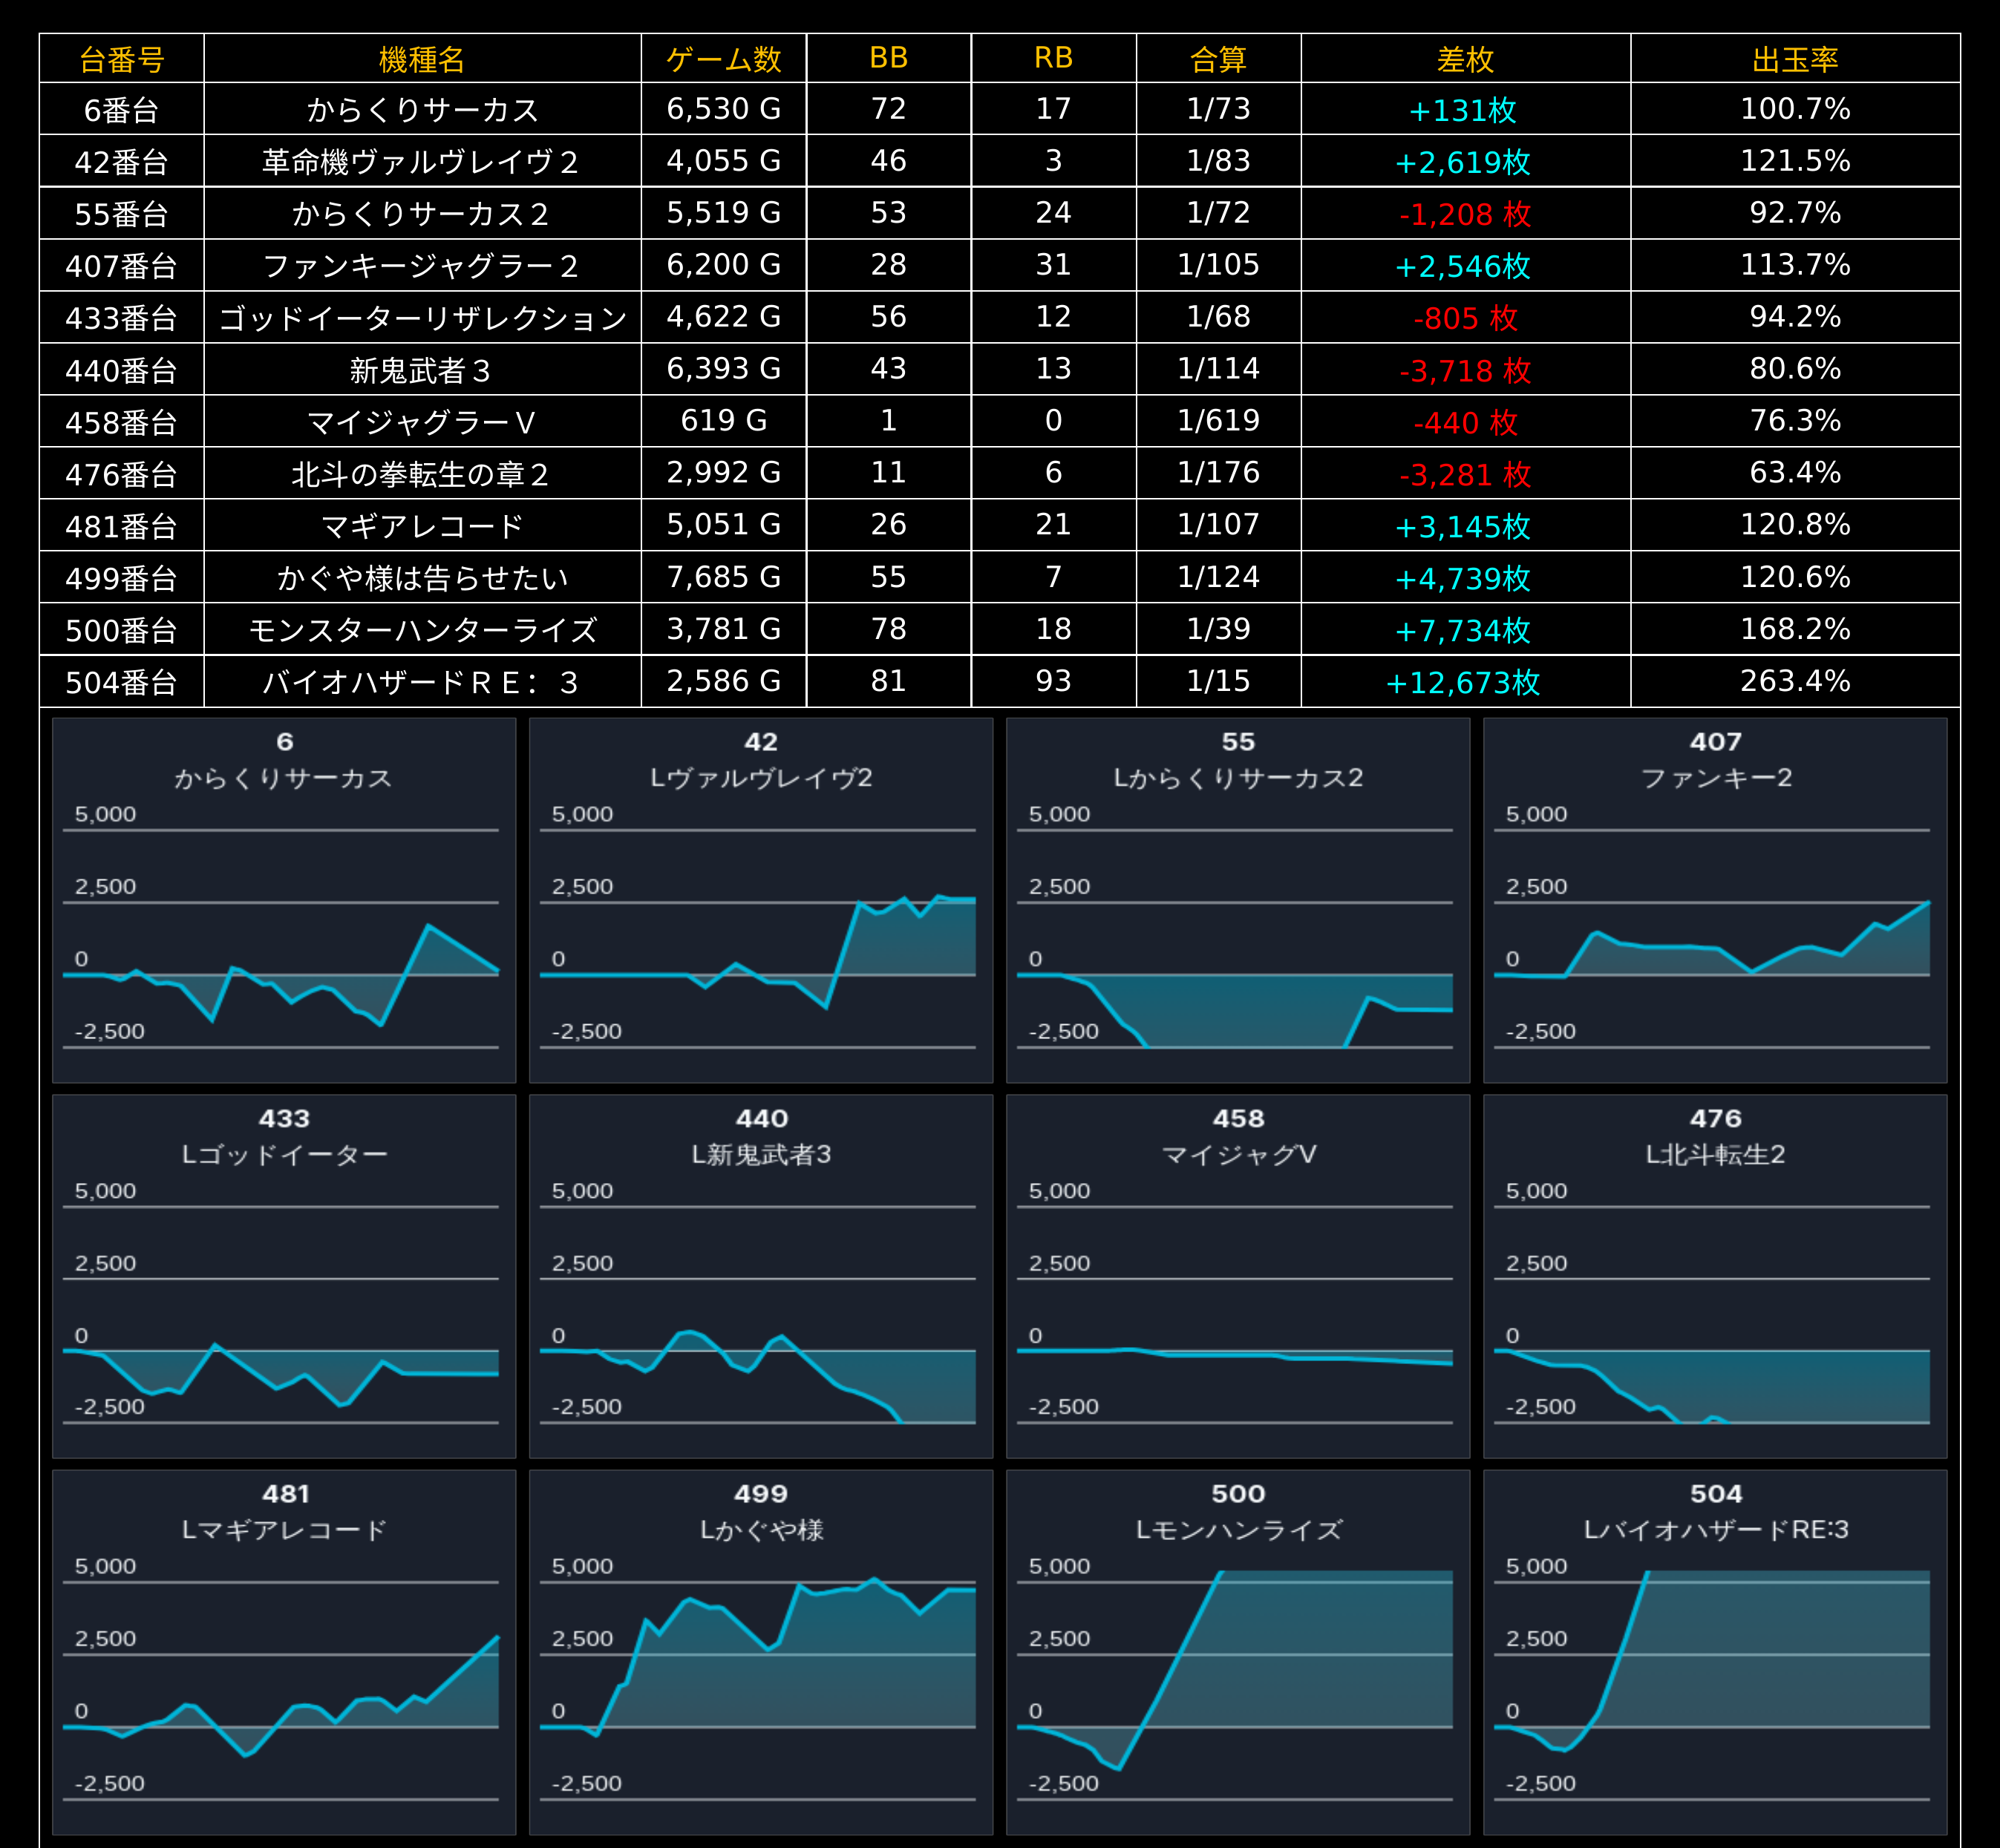This screenshot has width=2000, height=1848.
Task: Select バイオハザードＲＥ：３ in the table
Action: pyautogui.click(x=422, y=681)
